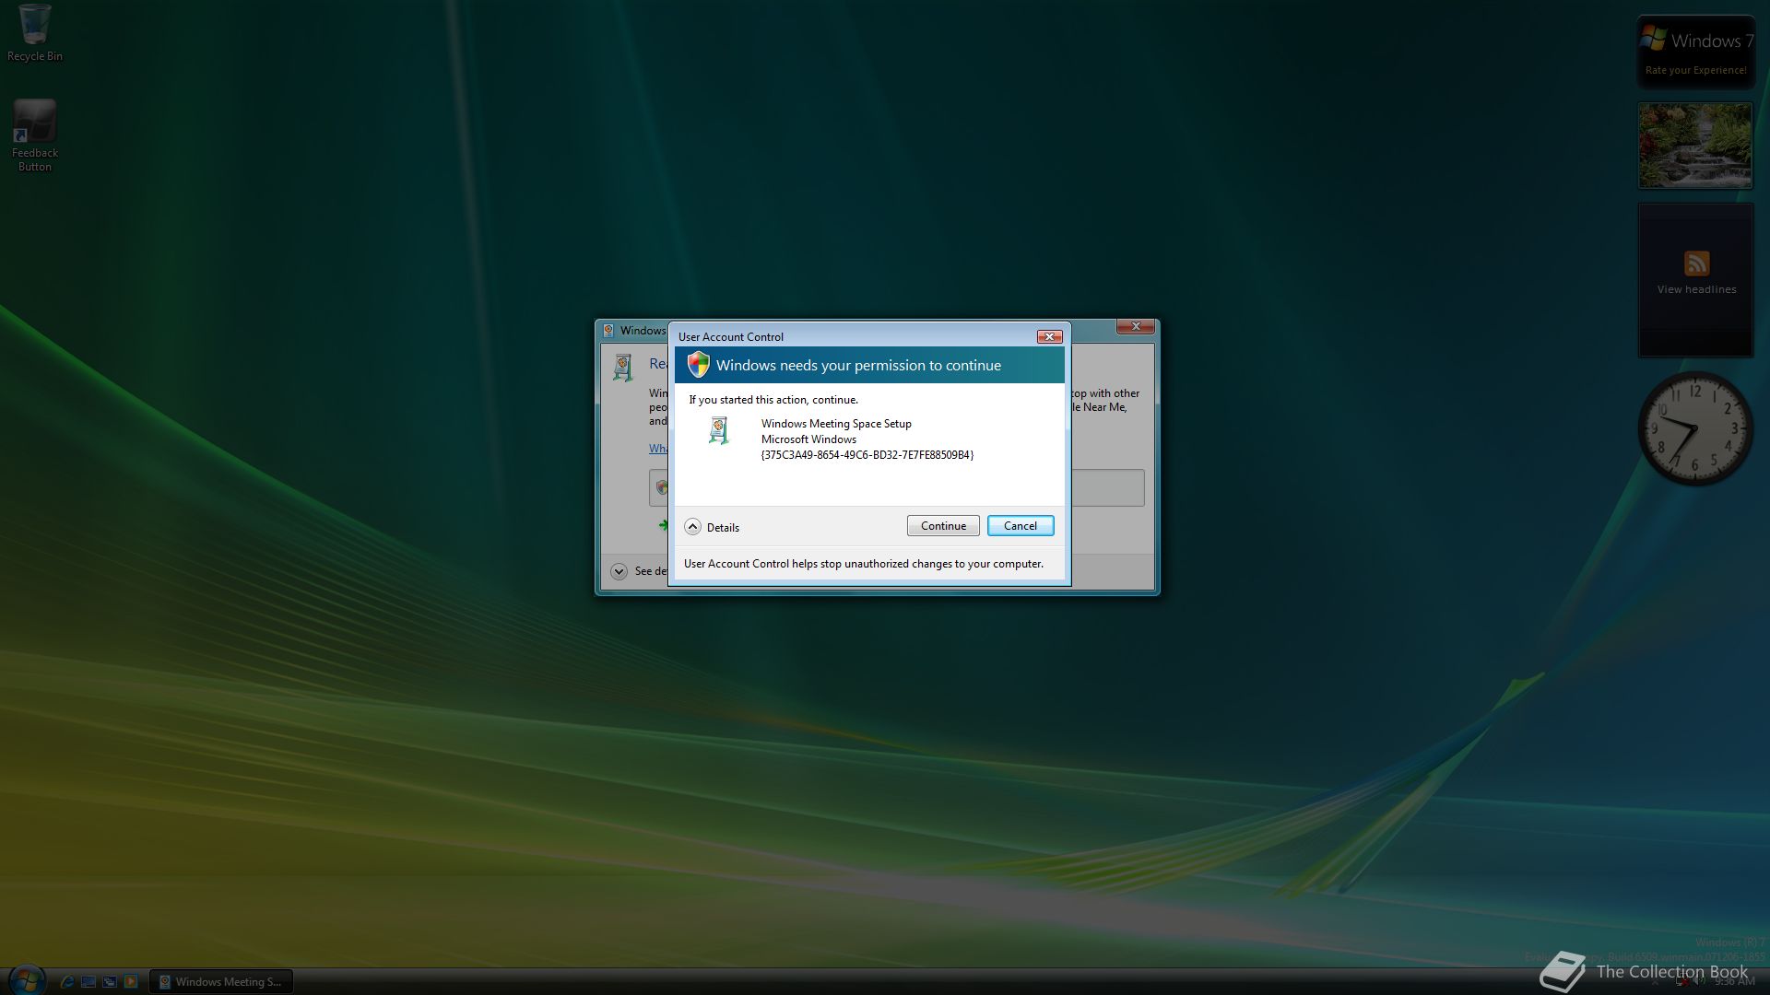This screenshot has height=995, width=1770.
Task: Open the Recycle Bin desktop icon
Action: pyautogui.click(x=35, y=33)
